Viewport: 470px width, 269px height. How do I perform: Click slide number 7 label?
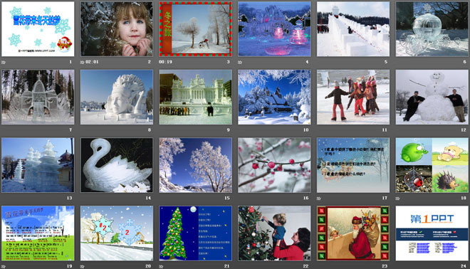click(70, 130)
